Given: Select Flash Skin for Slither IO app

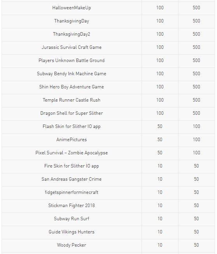Looking at the screenshot, I should point(72,126).
